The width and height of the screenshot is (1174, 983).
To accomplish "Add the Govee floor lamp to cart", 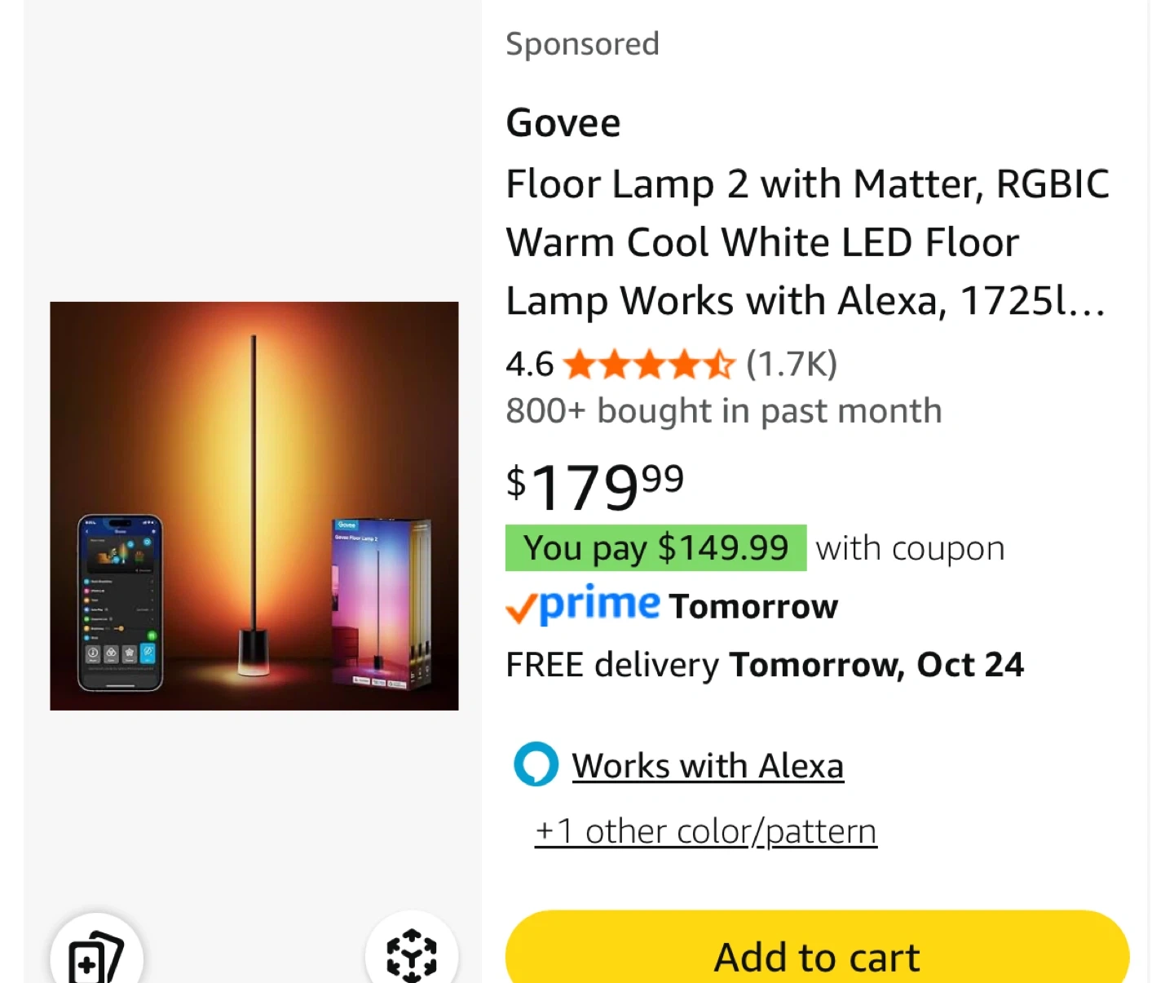I will point(817,956).
